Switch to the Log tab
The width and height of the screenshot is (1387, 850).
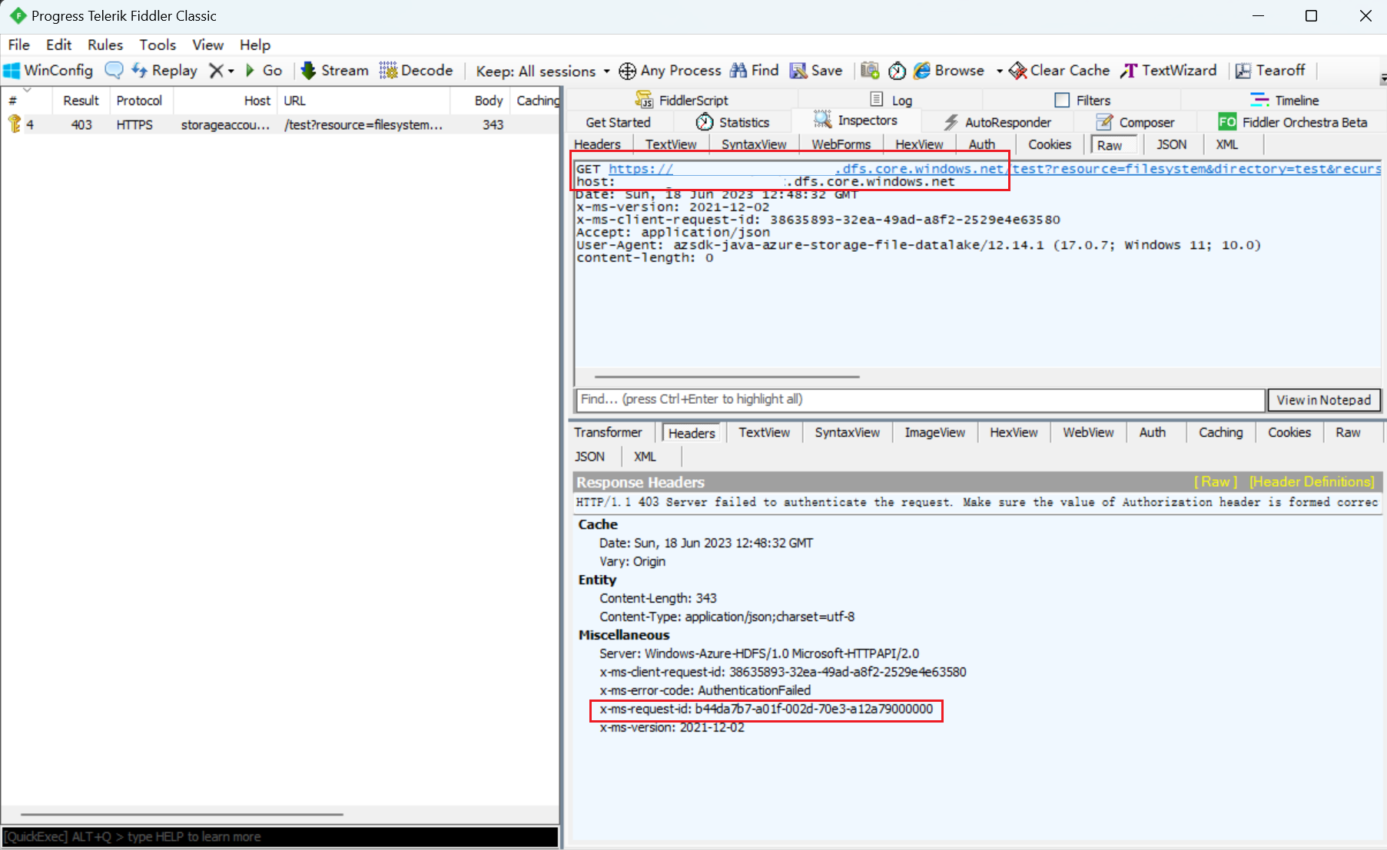click(x=891, y=100)
